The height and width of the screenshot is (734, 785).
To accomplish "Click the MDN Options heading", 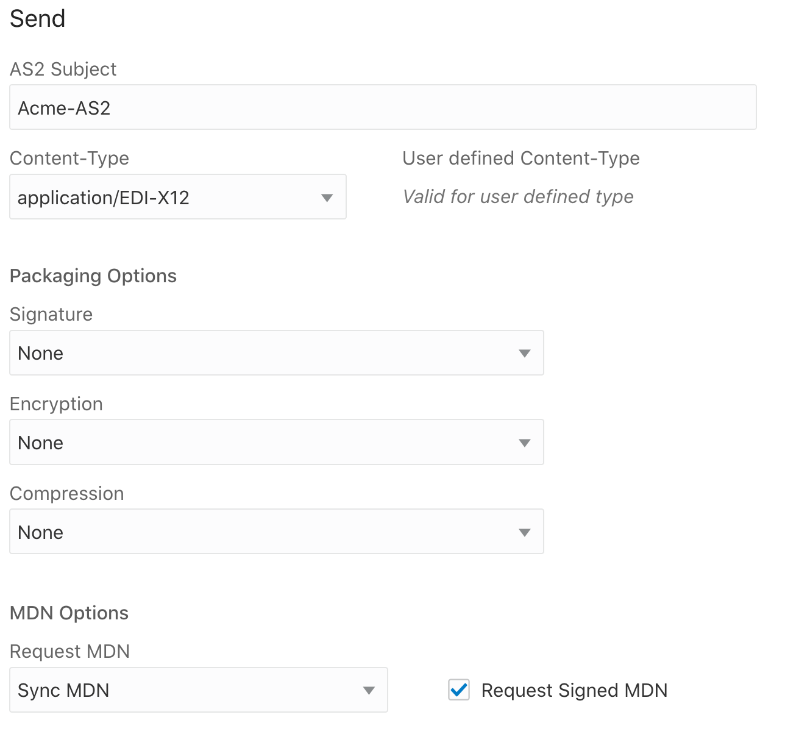I will [x=69, y=613].
